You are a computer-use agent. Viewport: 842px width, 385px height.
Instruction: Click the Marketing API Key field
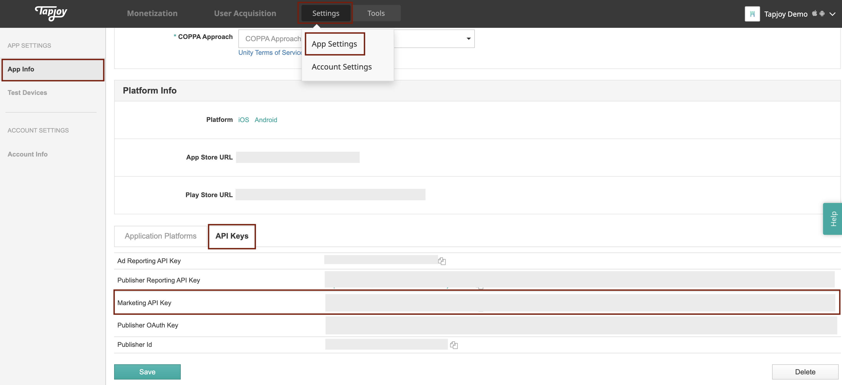tap(556, 303)
